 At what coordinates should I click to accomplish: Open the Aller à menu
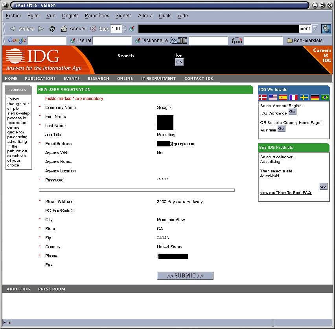tap(145, 16)
